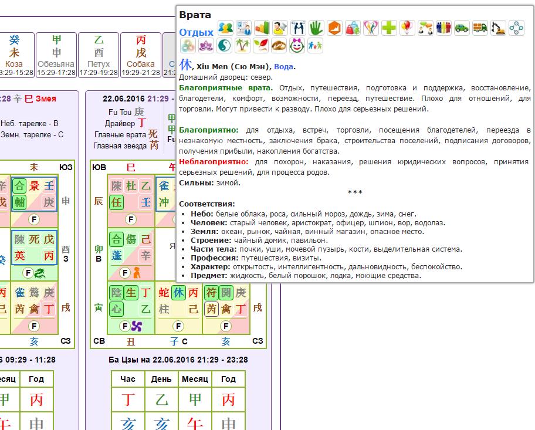
Task: Click the 柱 star in the chart
Action: click(164, 309)
